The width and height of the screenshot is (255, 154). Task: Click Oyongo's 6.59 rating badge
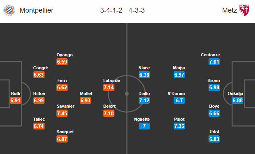coord(62,62)
